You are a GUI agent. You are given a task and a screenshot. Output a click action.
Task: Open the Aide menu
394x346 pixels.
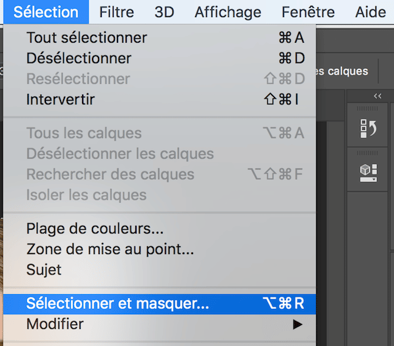click(x=371, y=12)
